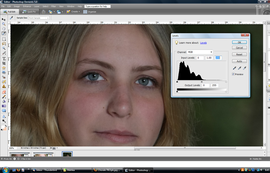Screen dimensions: 270x173
Task: Open the File menu
Action: [3, 6]
